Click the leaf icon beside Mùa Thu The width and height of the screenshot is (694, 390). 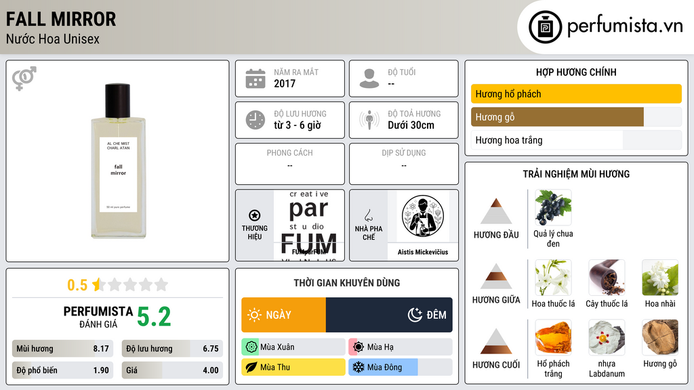click(x=251, y=367)
